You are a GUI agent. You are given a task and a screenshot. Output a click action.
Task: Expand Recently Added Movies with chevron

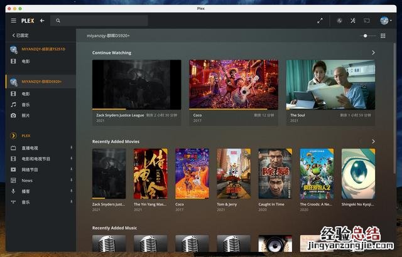tap(373, 142)
